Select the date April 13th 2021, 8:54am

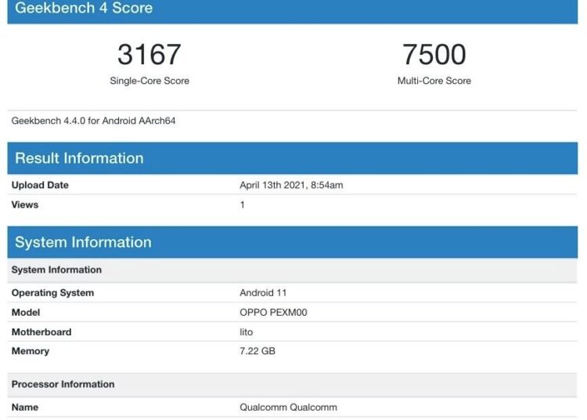pos(291,185)
